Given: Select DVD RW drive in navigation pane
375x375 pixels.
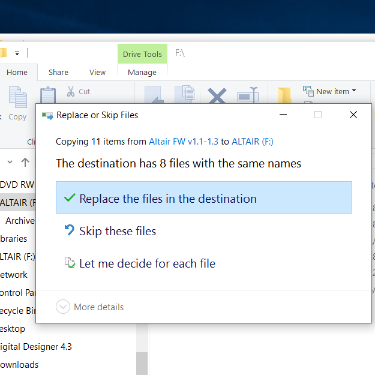Looking at the screenshot, I should tap(17, 185).
